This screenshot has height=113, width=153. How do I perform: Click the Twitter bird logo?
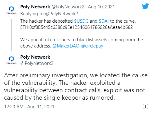click(146, 7)
